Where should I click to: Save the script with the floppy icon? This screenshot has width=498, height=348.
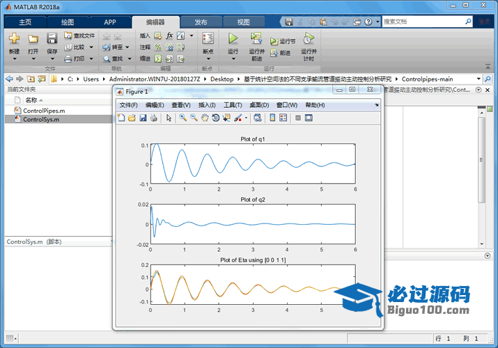[52, 38]
